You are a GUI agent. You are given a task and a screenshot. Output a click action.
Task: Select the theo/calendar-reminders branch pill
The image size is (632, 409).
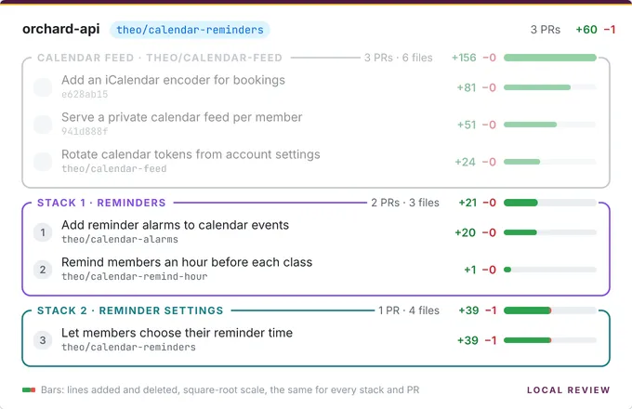click(x=190, y=30)
